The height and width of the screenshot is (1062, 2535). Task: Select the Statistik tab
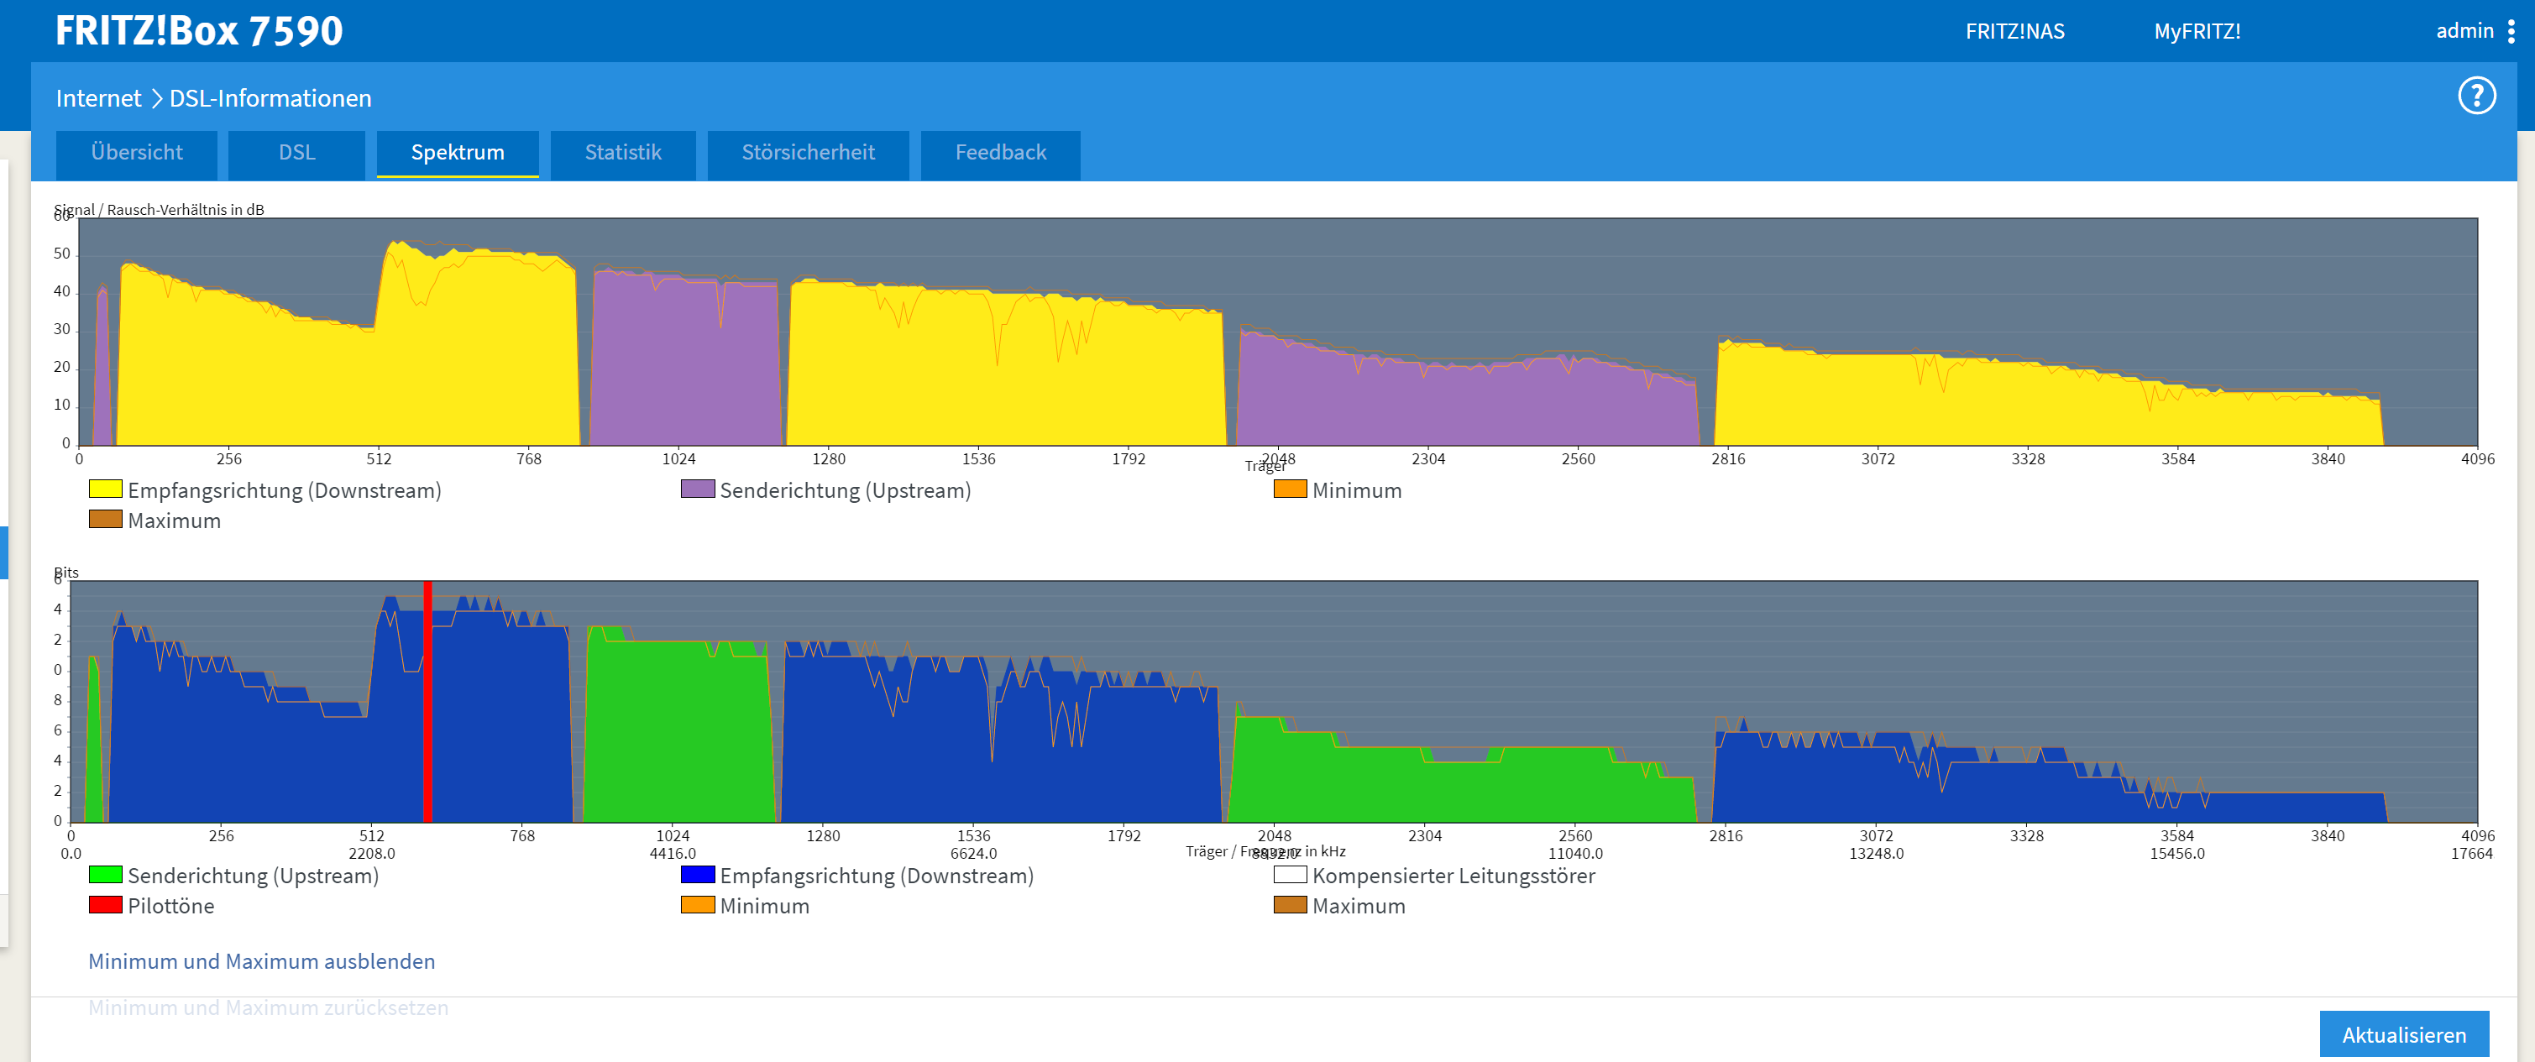623,153
